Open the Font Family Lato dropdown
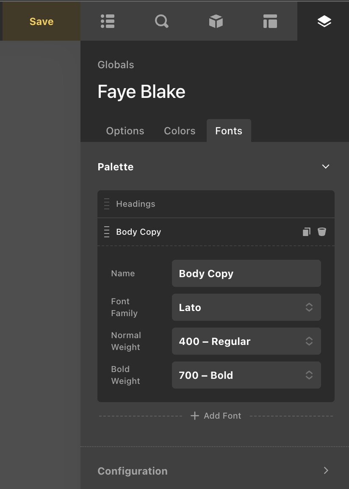The height and width of the screenshot is (489, 349). tap(246, 307)
